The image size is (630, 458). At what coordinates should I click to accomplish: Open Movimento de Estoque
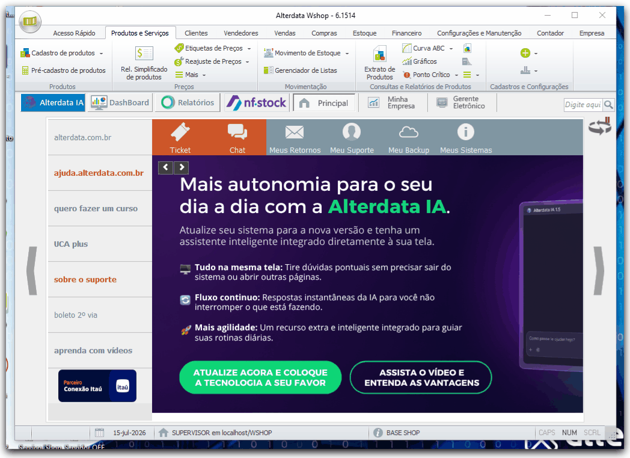point(302,53)
